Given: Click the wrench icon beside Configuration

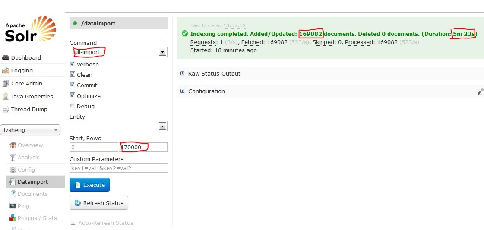Looking at the screenshot, I should point(480,91).
